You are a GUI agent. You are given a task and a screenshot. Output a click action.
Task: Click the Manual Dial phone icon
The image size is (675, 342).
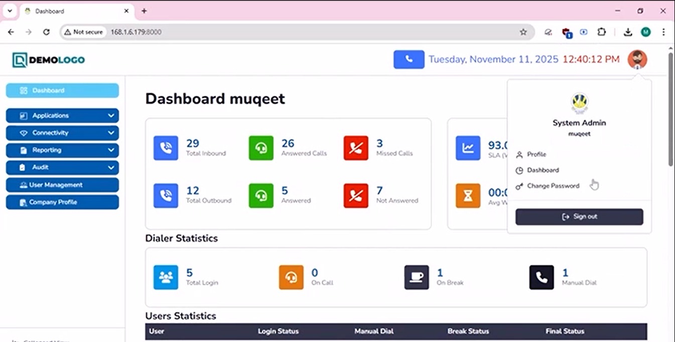tap(542, 277)
